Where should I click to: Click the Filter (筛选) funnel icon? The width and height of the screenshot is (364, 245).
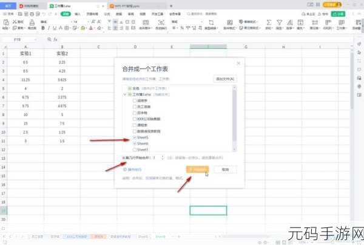[279, 22]
